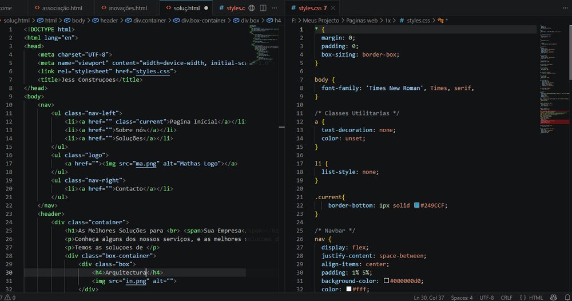Click the #249CCF color swatch

(x=416, y=205)
